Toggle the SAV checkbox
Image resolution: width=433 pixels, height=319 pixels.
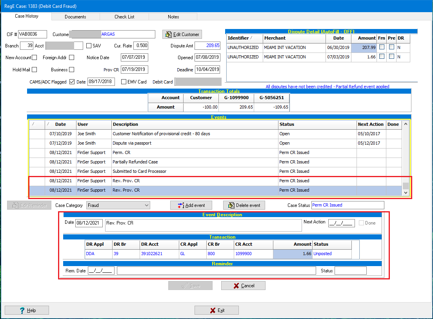(89, 46)
